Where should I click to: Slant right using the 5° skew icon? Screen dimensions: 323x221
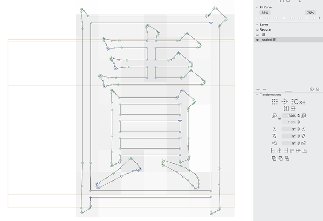pyautogui.click(x=303, y=136)
